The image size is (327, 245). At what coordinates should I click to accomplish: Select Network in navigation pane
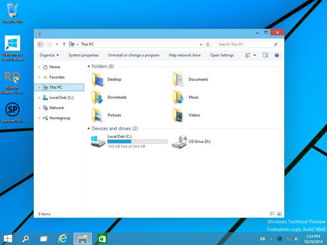(57, 108)
